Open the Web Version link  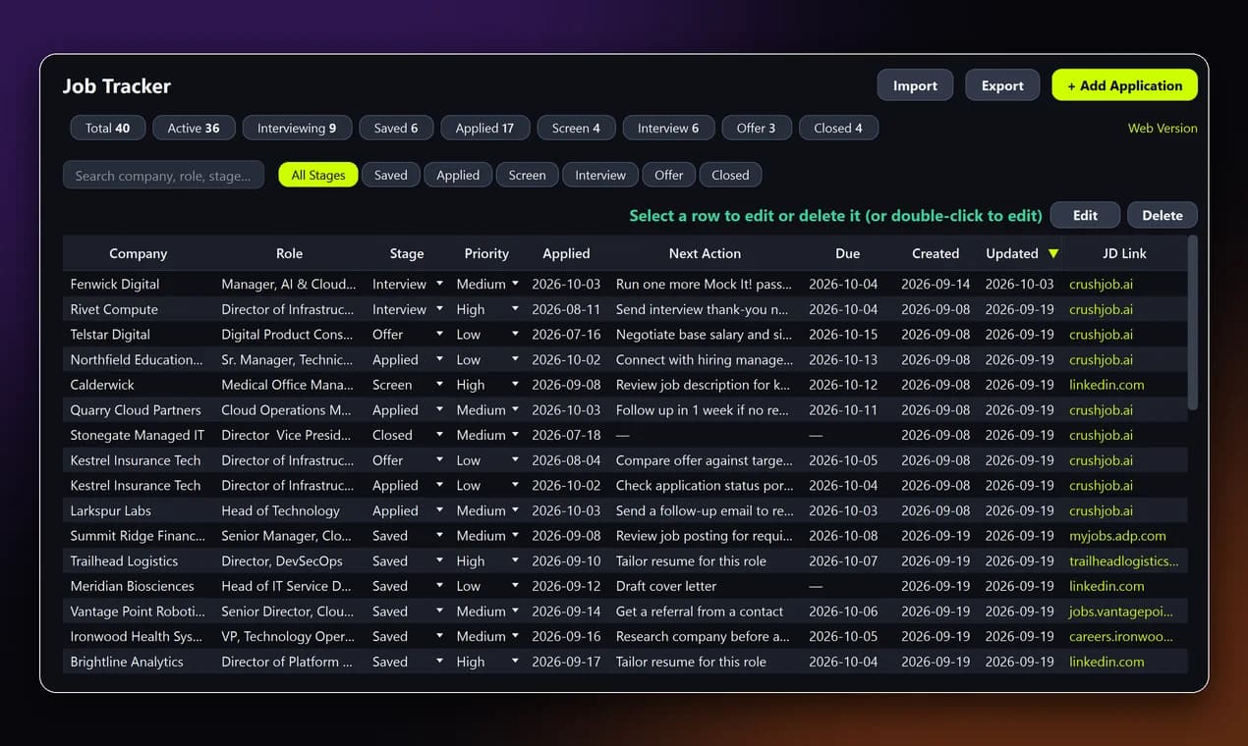(x=1163, y=129)
